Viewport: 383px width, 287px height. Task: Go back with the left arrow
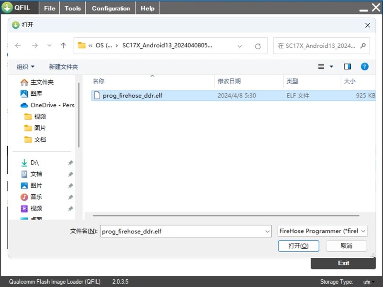18,45
